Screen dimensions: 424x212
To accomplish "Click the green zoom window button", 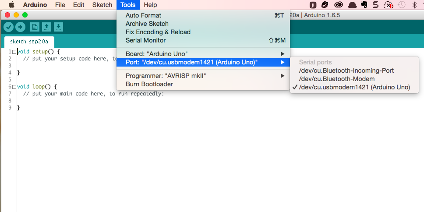I will (x=25, y=15).
